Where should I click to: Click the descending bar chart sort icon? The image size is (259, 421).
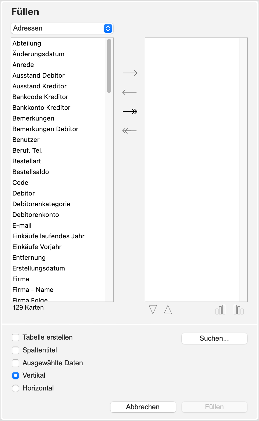coord(238,310)
